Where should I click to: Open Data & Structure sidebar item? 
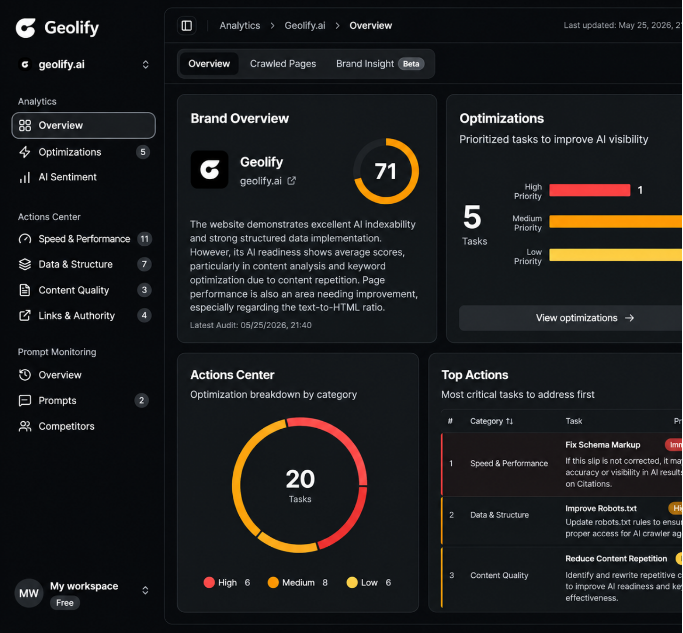84,265
